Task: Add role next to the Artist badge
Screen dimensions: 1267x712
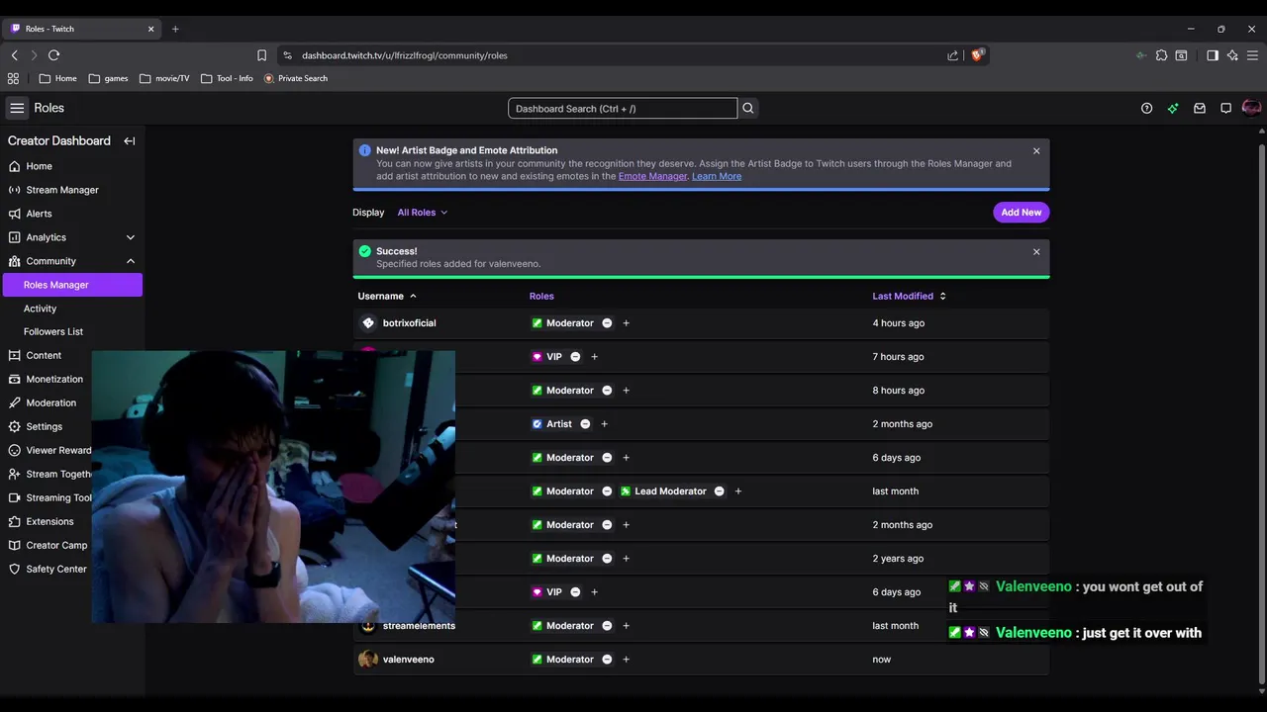Action: point(604,424)
